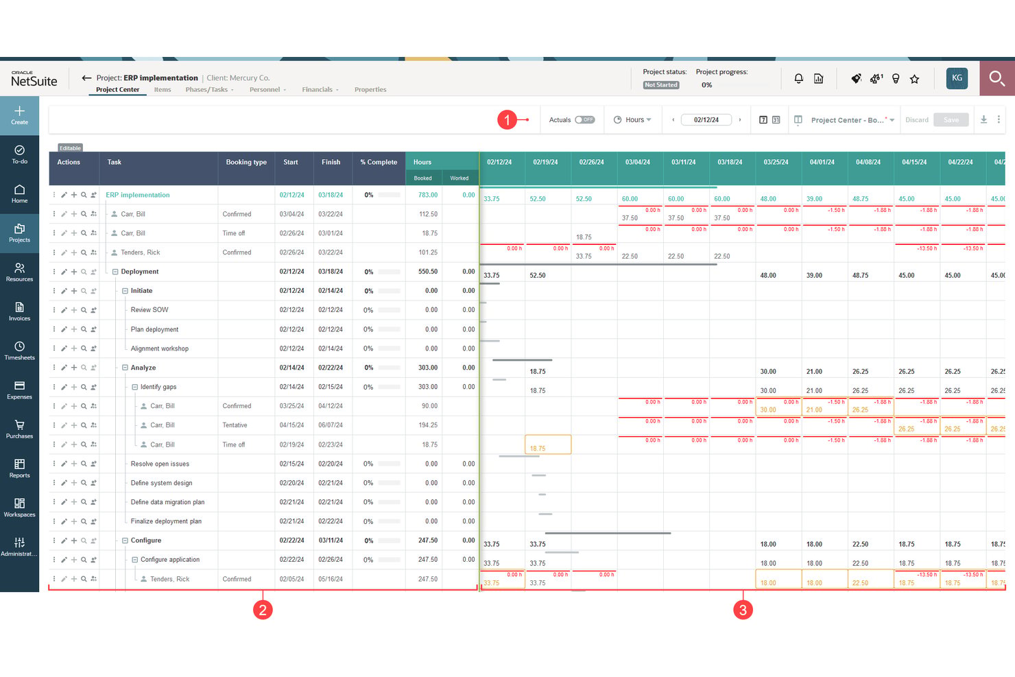
Task: Click the Project progress bar in header
Action: (x=744, y=85)
